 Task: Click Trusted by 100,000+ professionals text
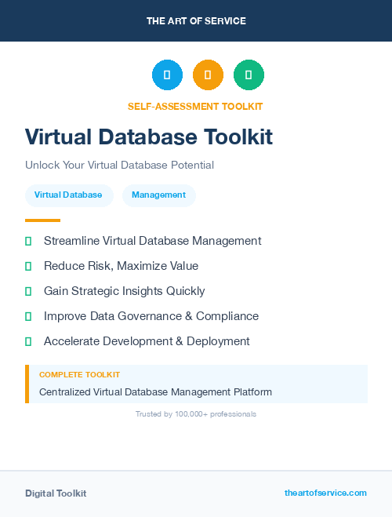tap(196, 414)
